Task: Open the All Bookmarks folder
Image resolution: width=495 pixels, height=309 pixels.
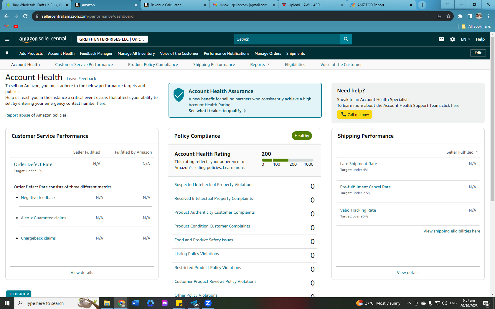Action: point(476,26)
